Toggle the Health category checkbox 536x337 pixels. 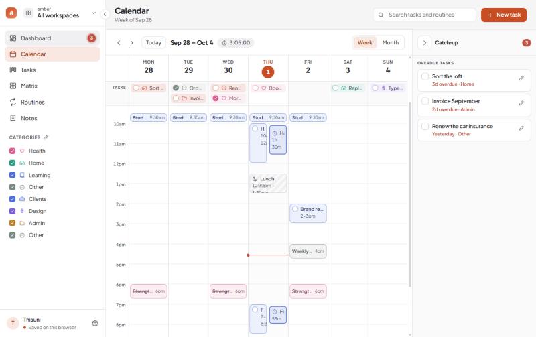point(12,151)
